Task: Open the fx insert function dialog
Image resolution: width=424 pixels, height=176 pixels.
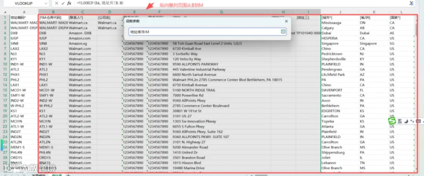Action: pos(69,3)
